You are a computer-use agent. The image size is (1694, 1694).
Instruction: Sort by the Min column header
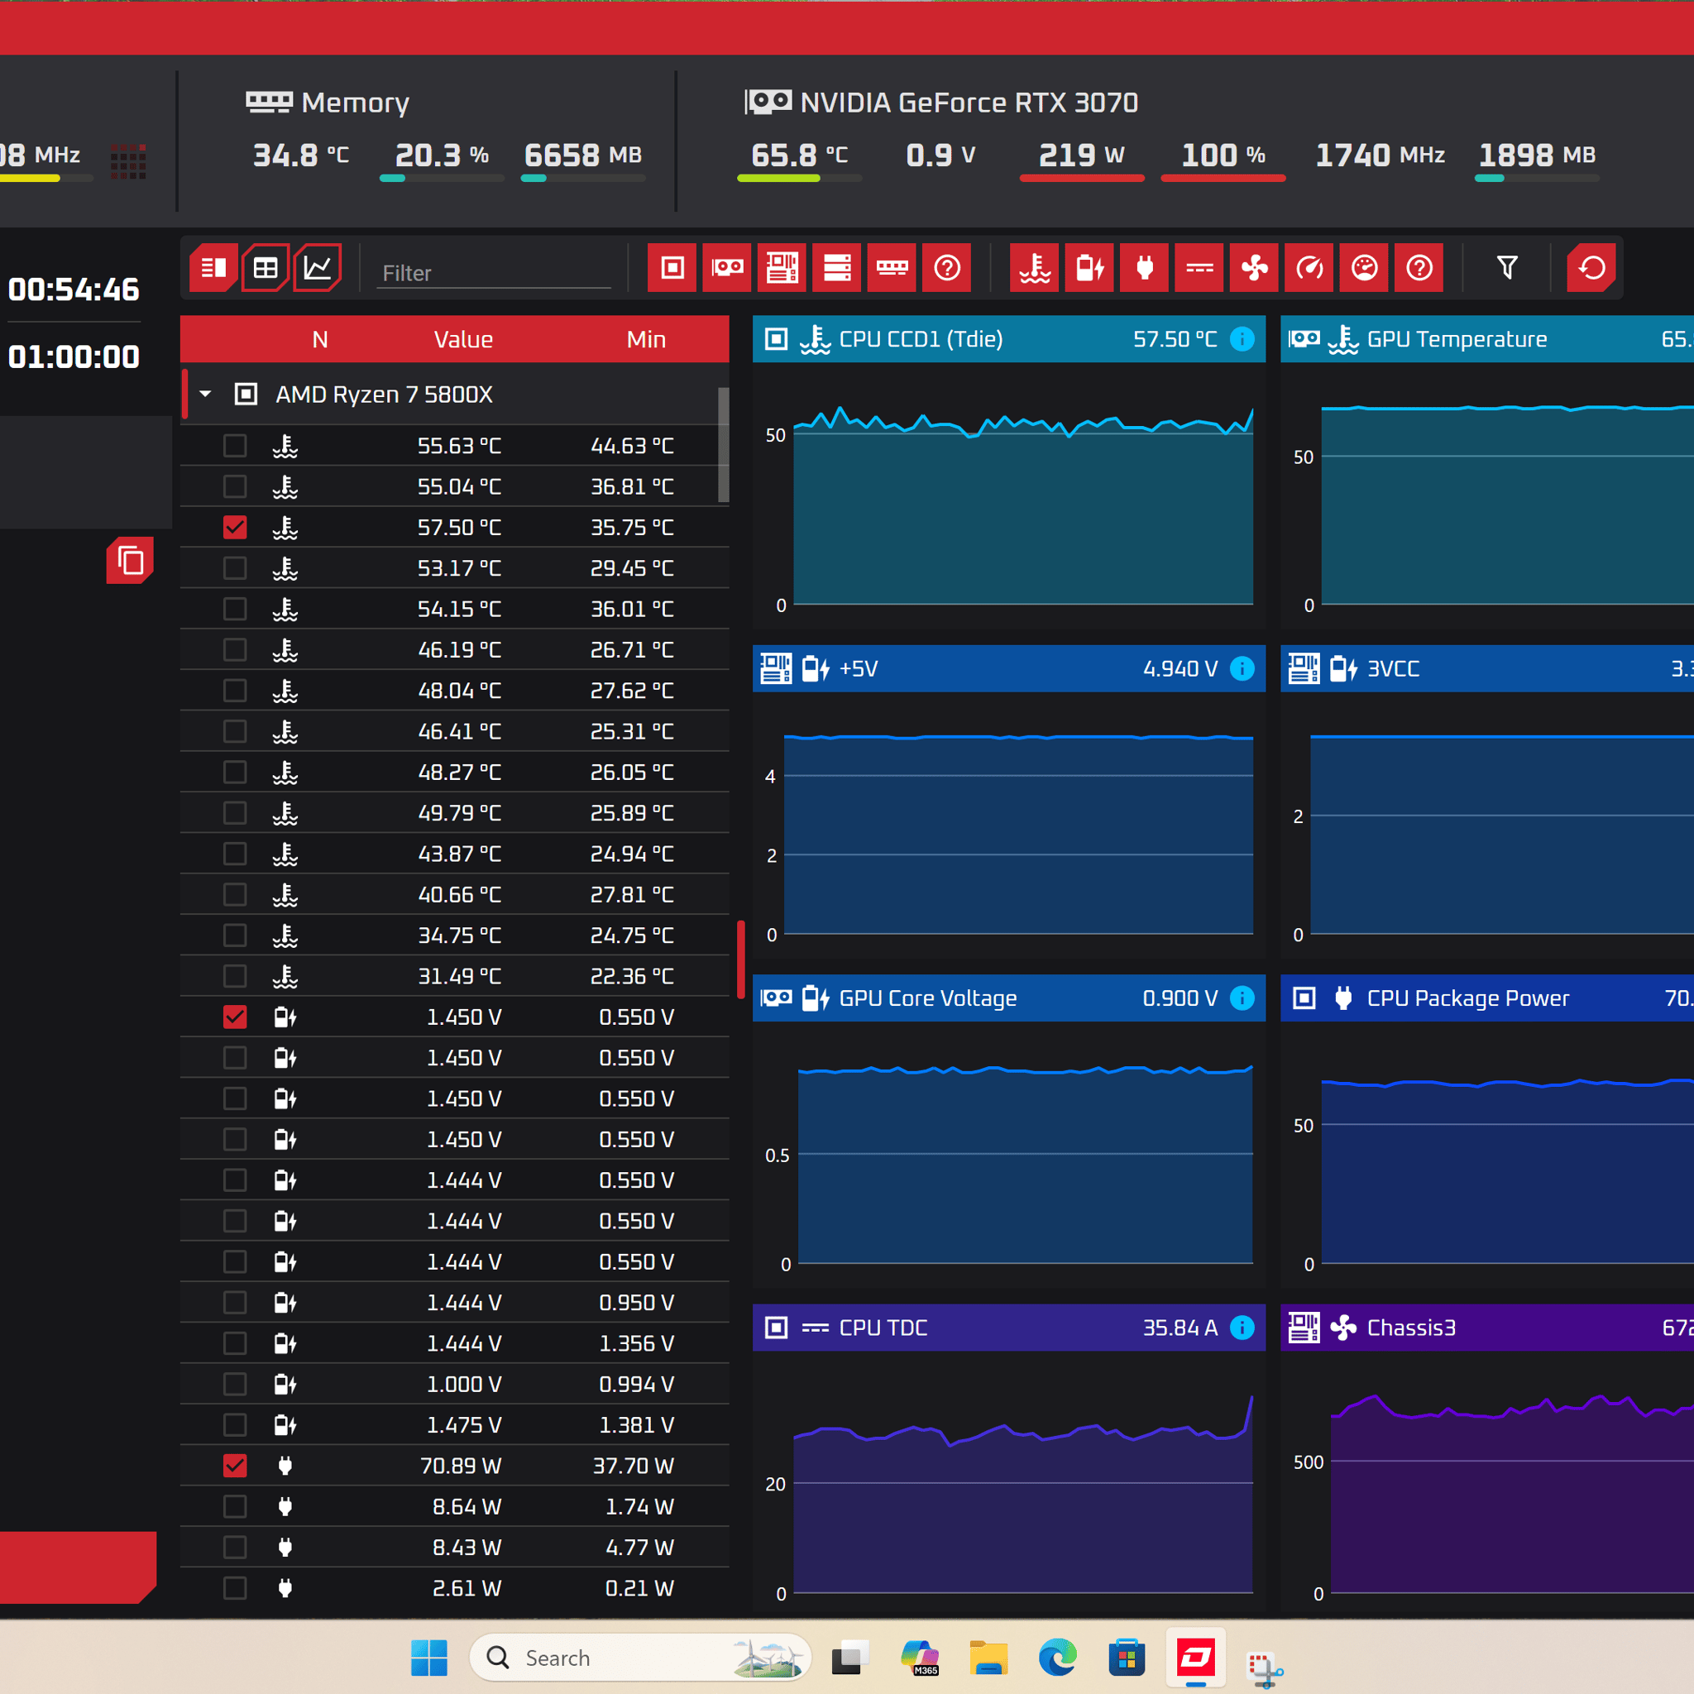click(646, 339)
